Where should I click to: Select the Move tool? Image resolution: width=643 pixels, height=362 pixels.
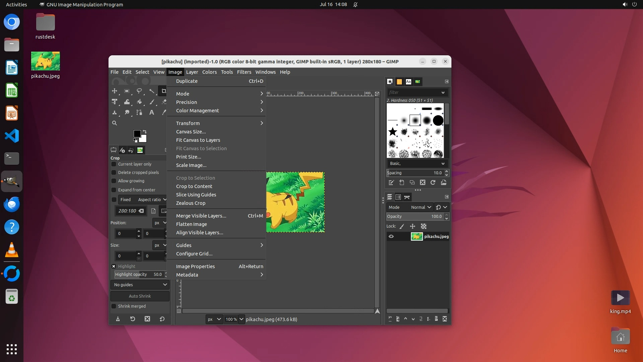pyautogui.click(x=115, y=91)
